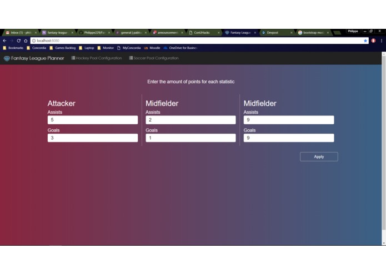386x274 pixels.
Task: Open the Games Backlog bookmark folder
Action: 63,48
